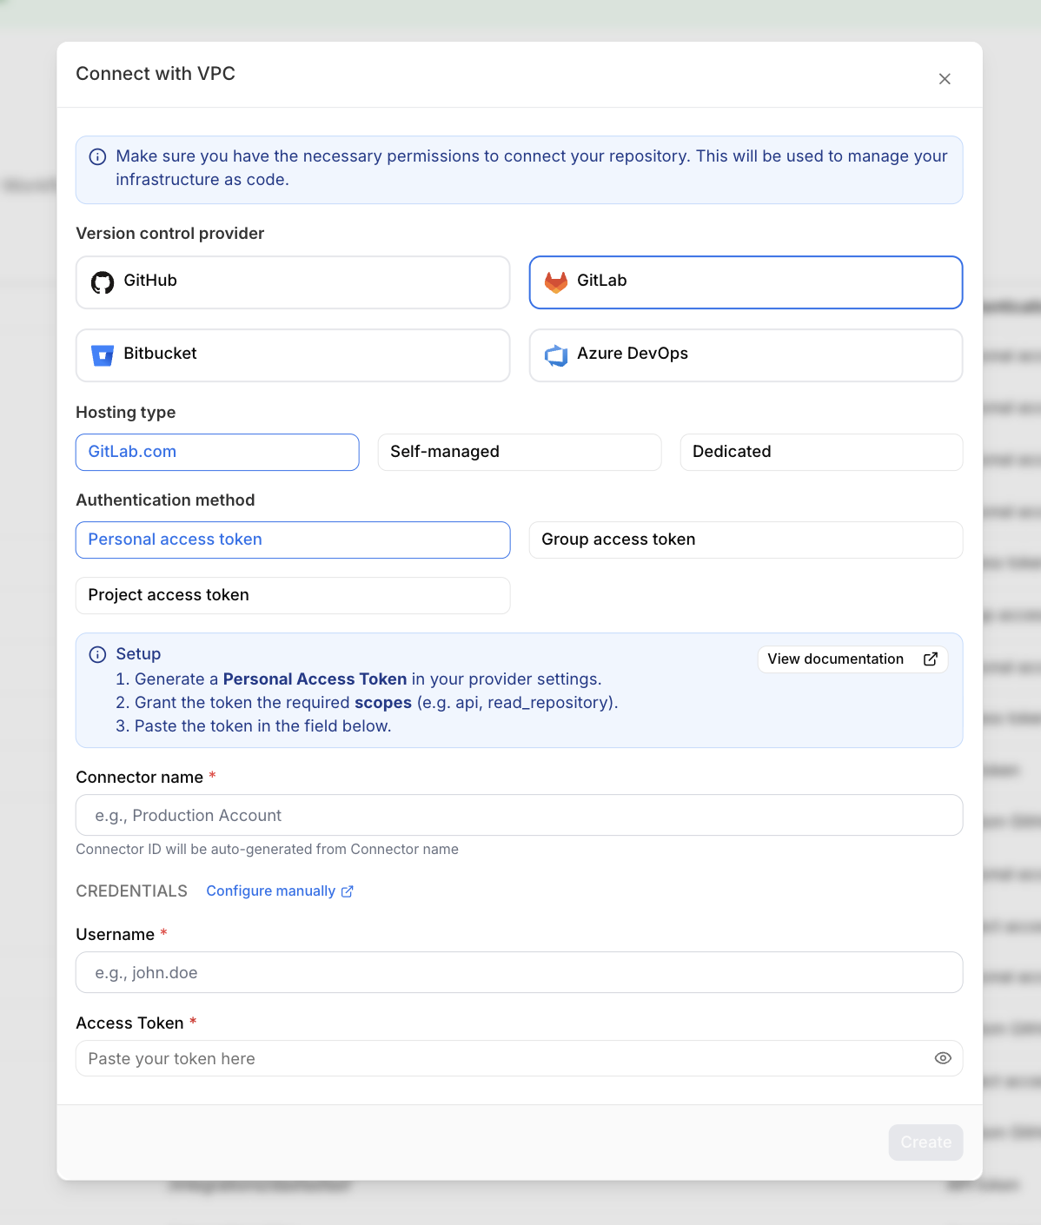The width and height of the screenshot is (1041, 1225).
Task: Select Self-managed hosting type
Action: point(520,452)
